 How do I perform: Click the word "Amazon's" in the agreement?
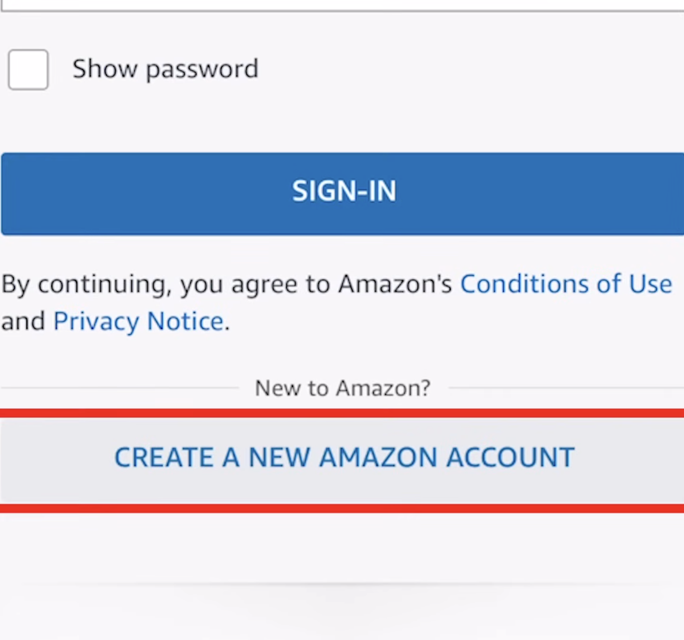(395, 284)
